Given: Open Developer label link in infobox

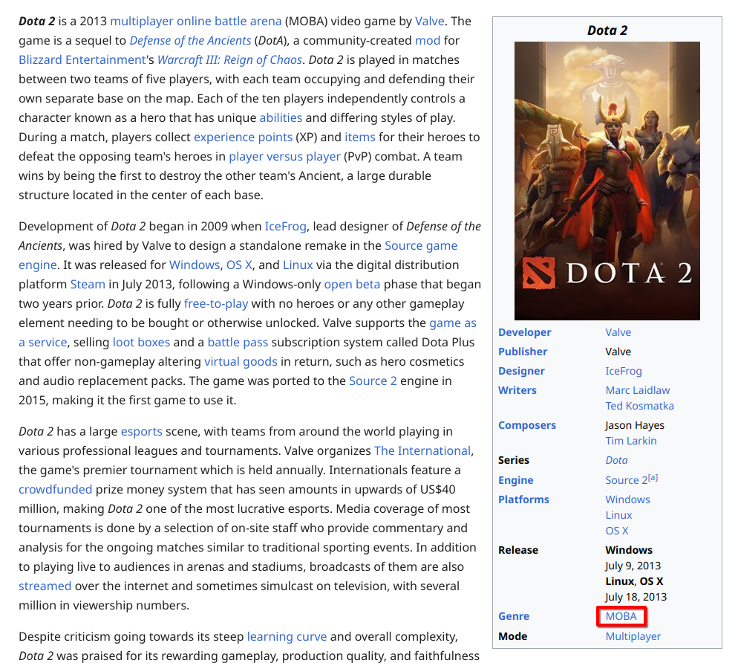Looking at the screenshot, I should 524,332.
